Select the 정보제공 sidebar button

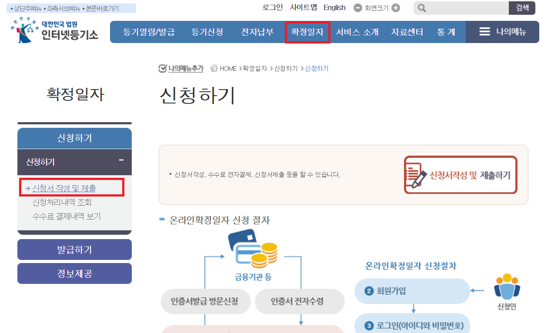(74, 273)
